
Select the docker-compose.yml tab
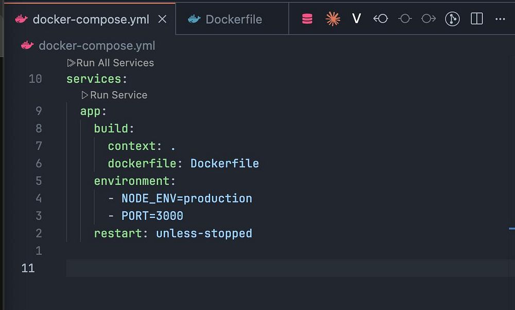click(91, 20)
